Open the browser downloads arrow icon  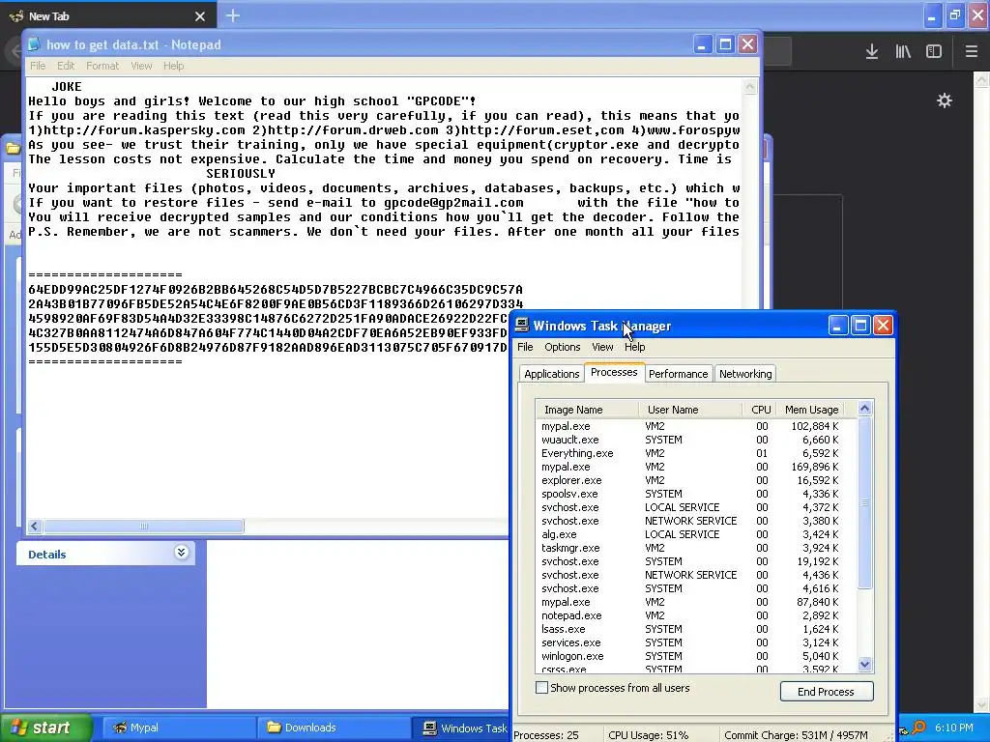coord(872,52)
